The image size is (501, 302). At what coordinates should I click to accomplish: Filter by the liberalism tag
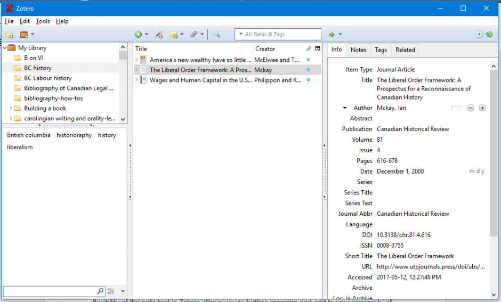[x=20, y=147]
